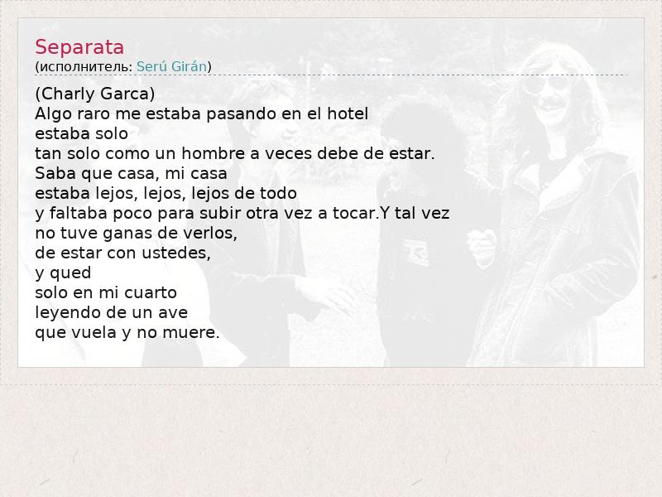Click the 'estaba lejos, lejos, lejos de todo' line

[166, 193]
